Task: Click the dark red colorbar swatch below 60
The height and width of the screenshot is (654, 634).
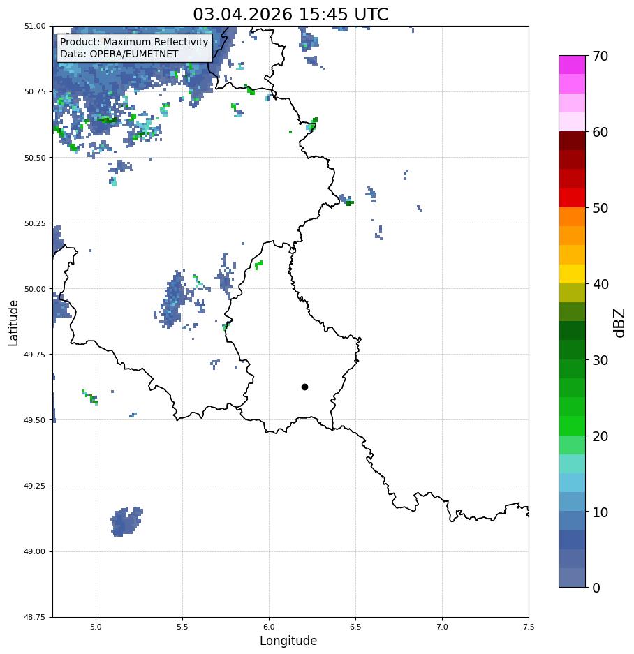Action: [573, 141]
